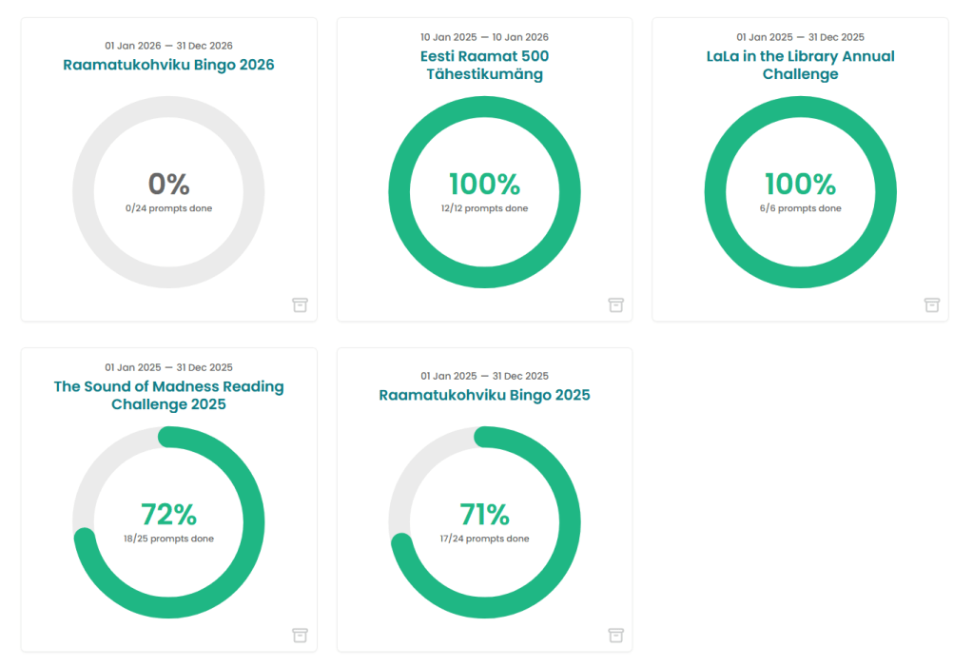Archive the Raamatukohviku Bingo 2026 challenge

[300, 304]
